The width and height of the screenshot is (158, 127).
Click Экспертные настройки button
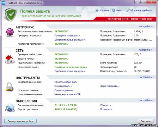[x=20, y=121]
